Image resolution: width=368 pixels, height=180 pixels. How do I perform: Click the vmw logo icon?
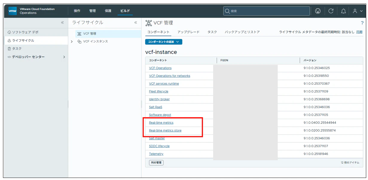click(13, 11)
